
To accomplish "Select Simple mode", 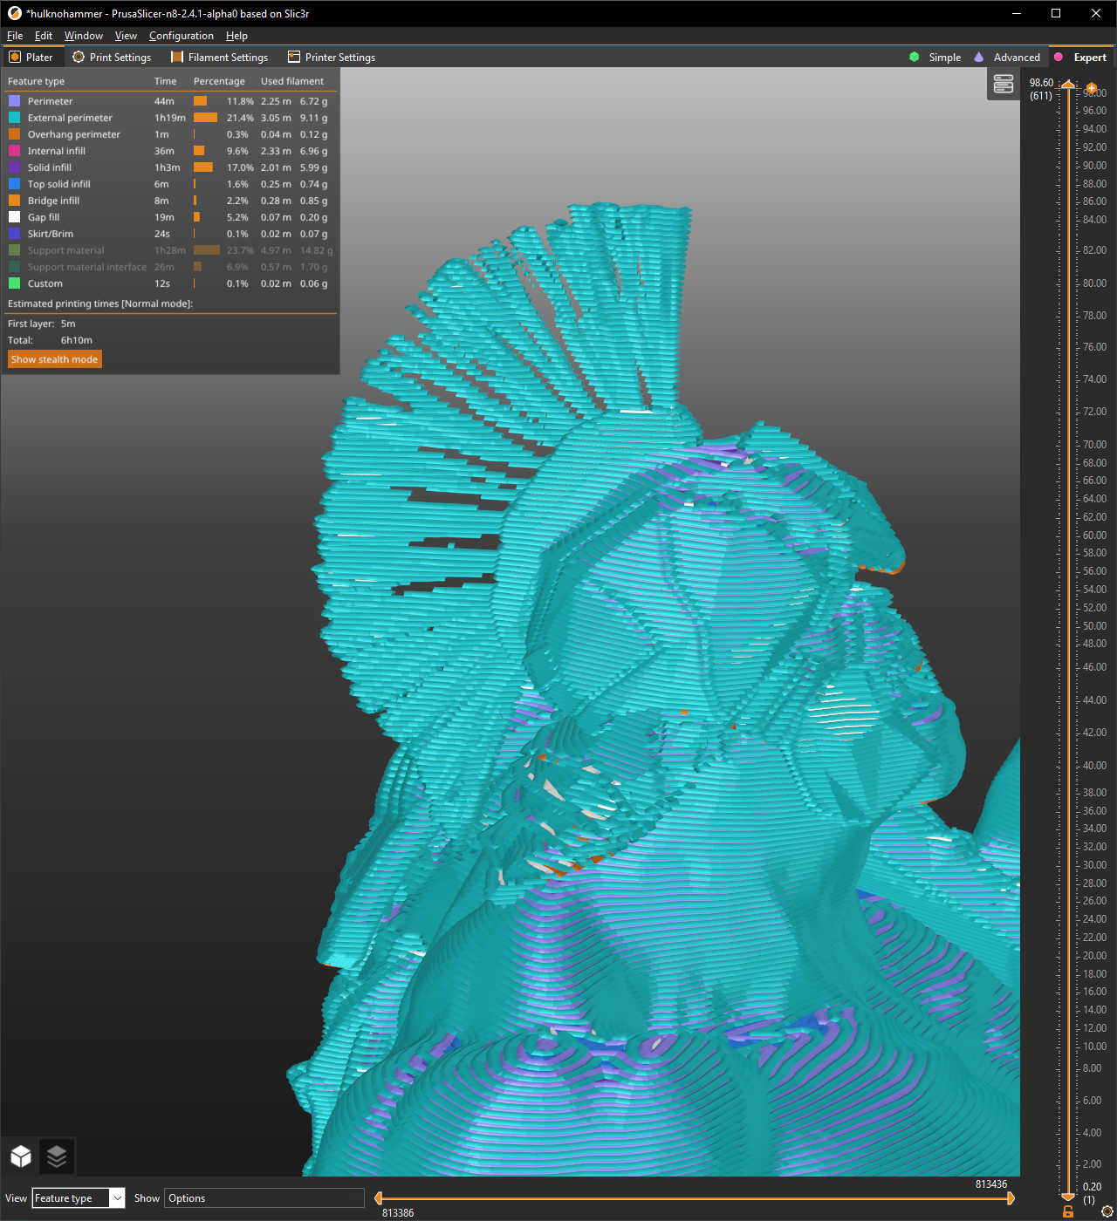I will click(935, 57).
